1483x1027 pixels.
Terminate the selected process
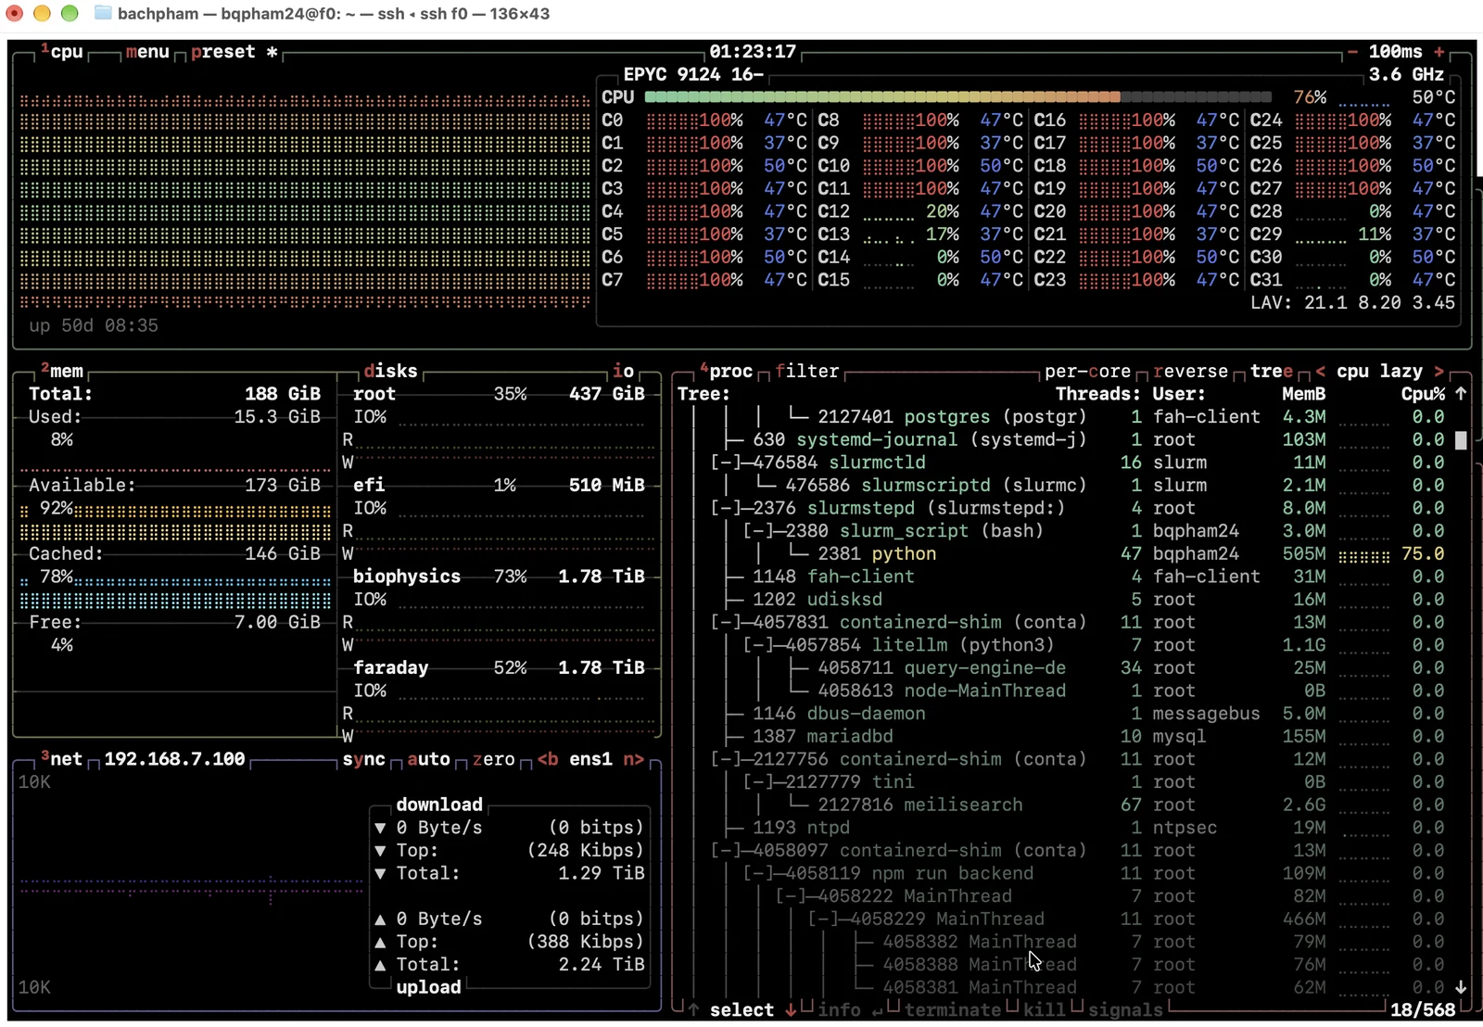(953, 1010)
